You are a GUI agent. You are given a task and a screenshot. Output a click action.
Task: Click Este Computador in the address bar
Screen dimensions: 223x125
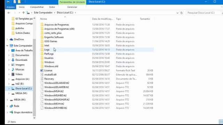point(43,12)
